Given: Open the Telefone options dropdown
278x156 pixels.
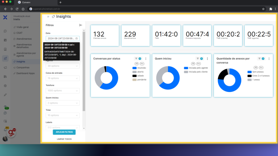Looking at the screenshot, I should point(63,91).
